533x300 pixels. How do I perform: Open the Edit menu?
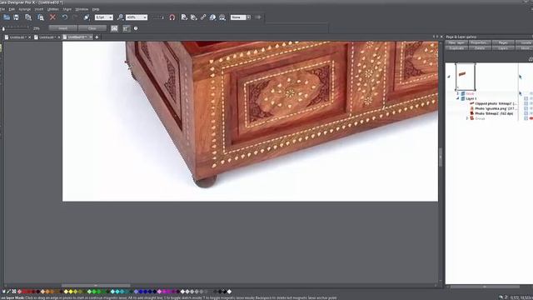12,9
